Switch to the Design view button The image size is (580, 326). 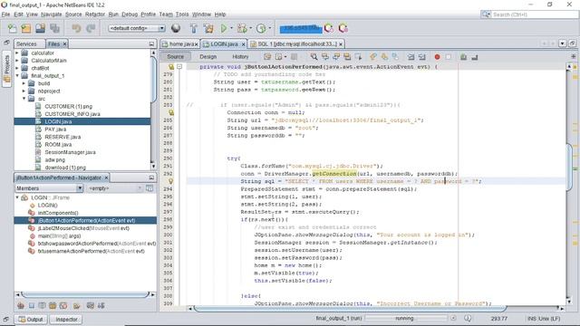[x=208, y=56]
